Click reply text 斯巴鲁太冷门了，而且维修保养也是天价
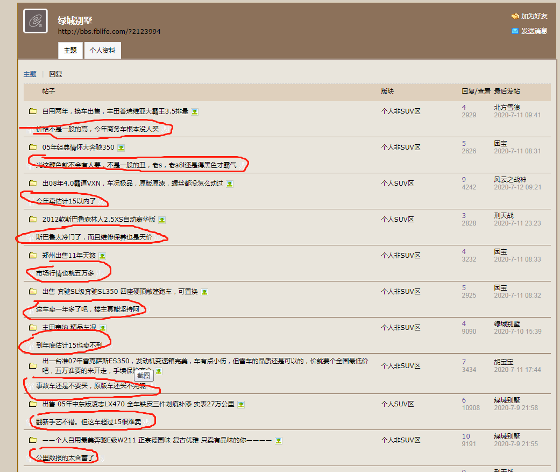Image resolution: width=560 pixels, height=472 pixels. [94, 237]
